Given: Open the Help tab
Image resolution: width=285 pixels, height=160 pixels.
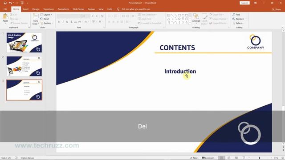Looking at the screenshot, I should (x=110, y=9).
